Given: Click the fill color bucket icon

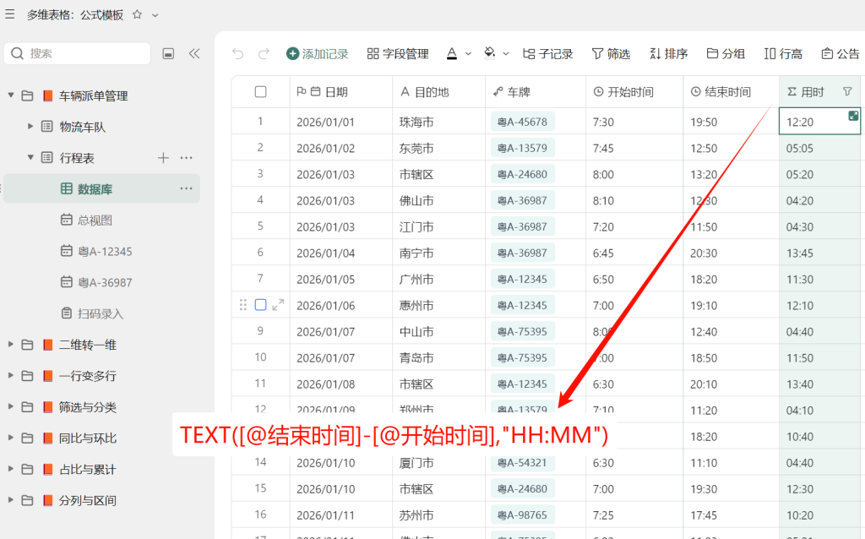Looking at the screenshot, I should tap(489, 53).
